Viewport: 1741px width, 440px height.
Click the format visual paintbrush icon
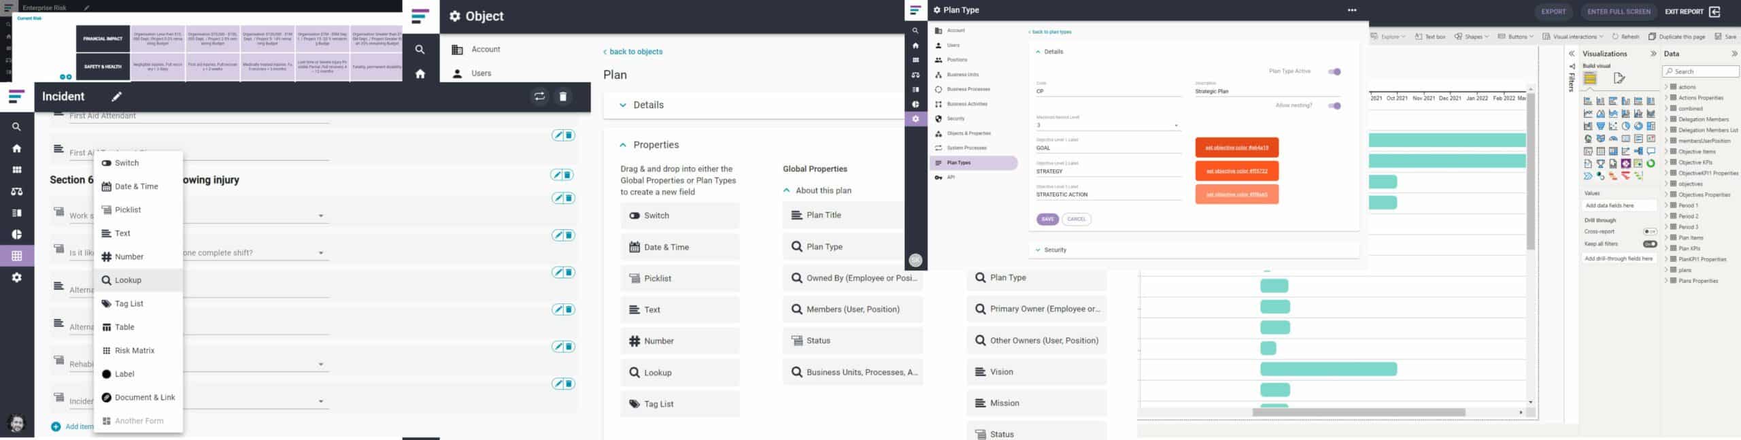[x=1619, y=79]
